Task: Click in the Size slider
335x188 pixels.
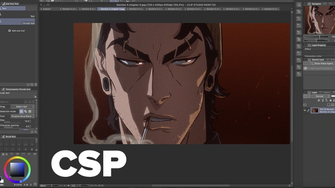Action: click(12, 122)
